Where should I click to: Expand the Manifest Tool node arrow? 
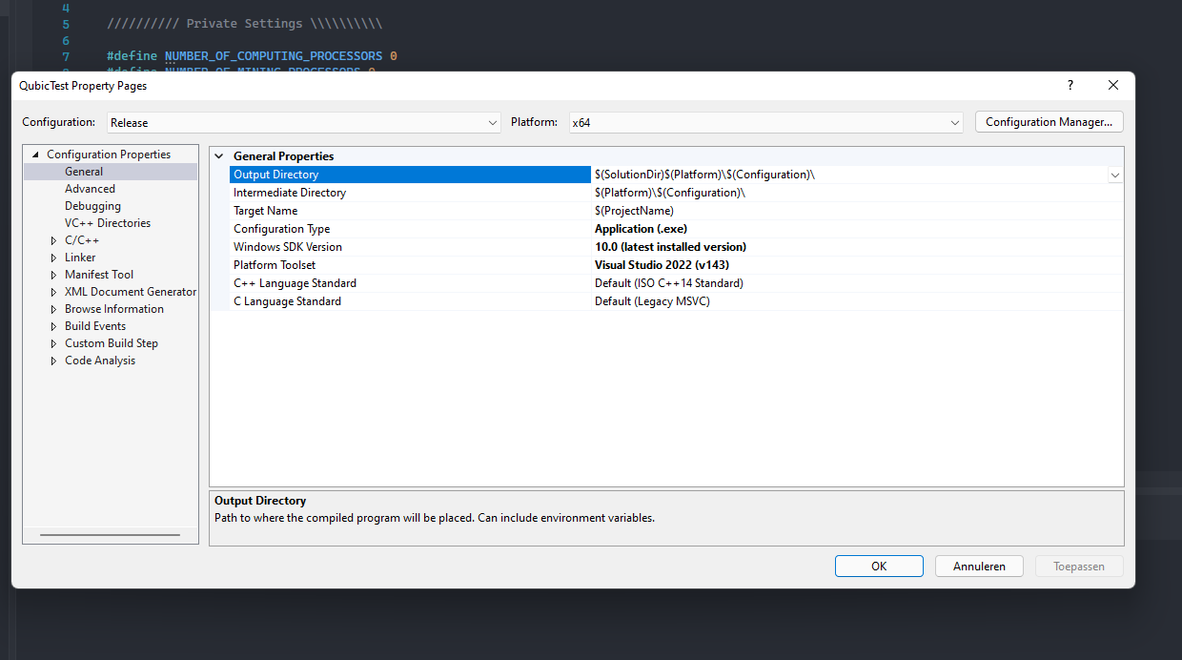click(x=54, y=275)
